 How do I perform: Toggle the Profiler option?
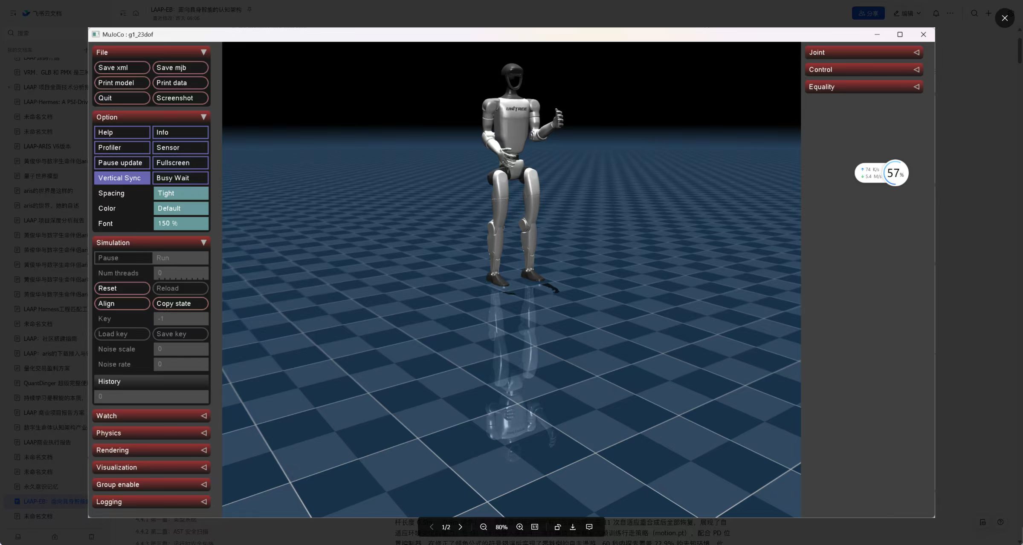122,147
